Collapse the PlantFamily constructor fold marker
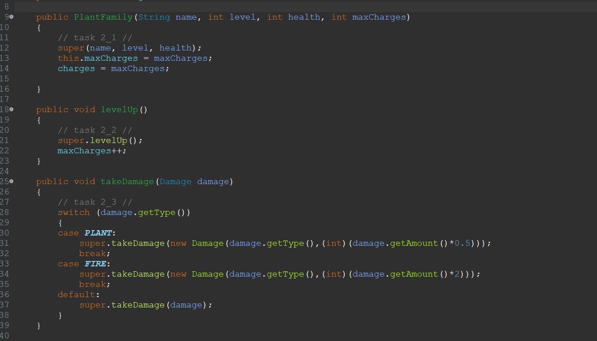Viewport: 597px width, 341px height. click(x=12, y=17)
